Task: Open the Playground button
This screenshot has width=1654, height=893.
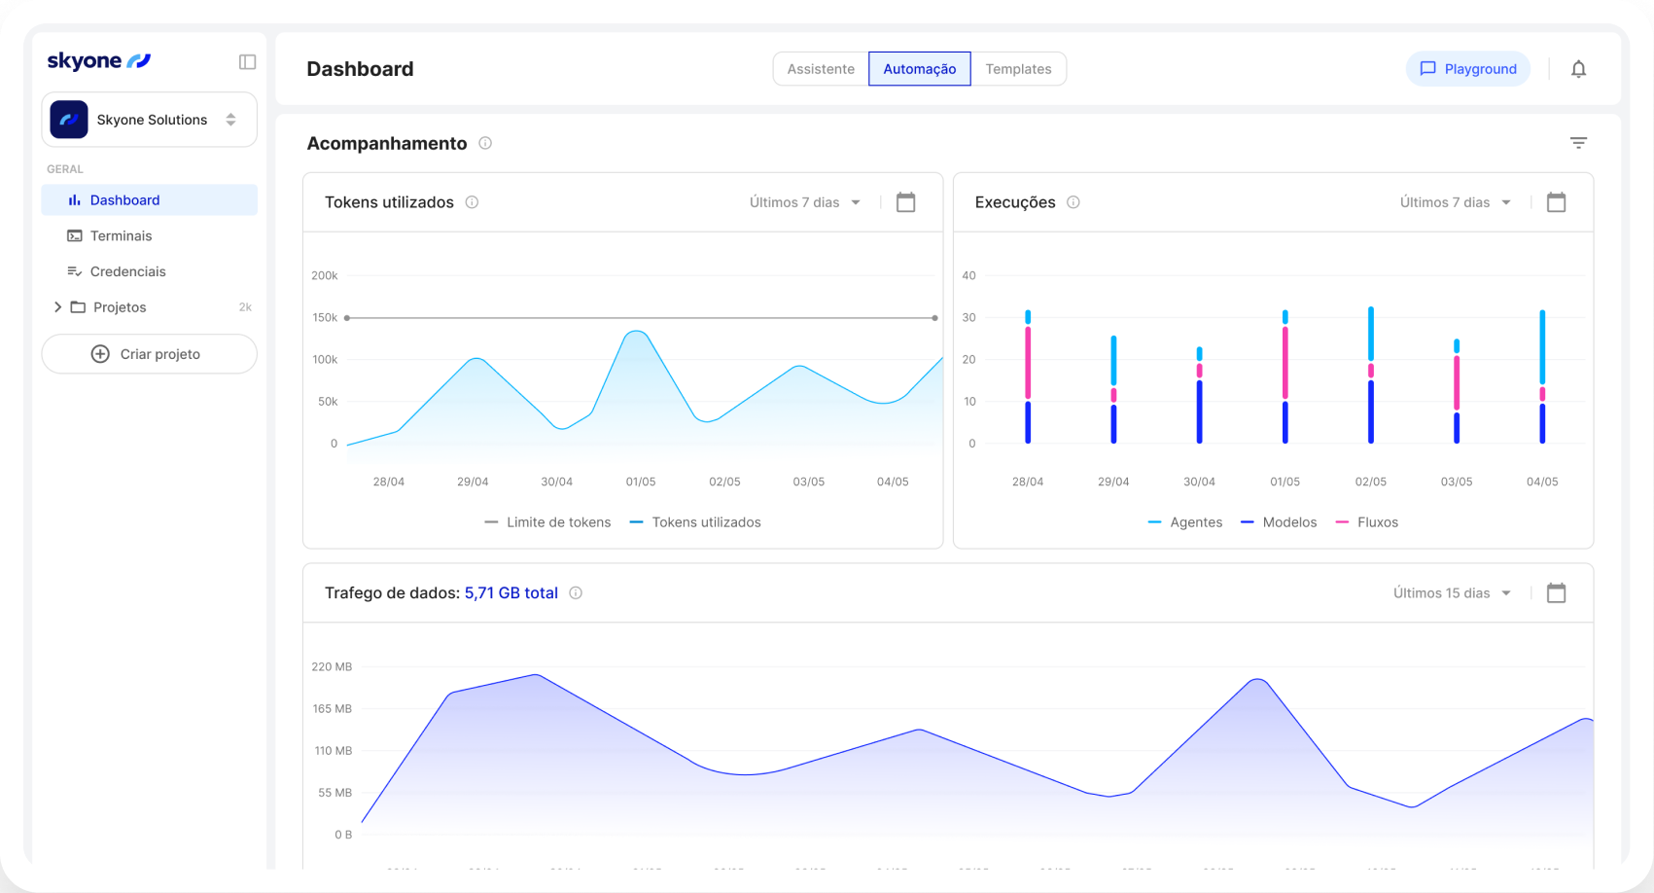Action: (x=1467, y=69)
